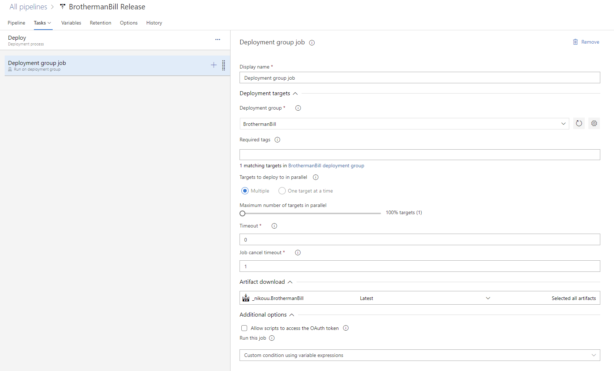
Task: Open the BrothermanBill deployment group dropdown
Action: click(x=404, y=124)
